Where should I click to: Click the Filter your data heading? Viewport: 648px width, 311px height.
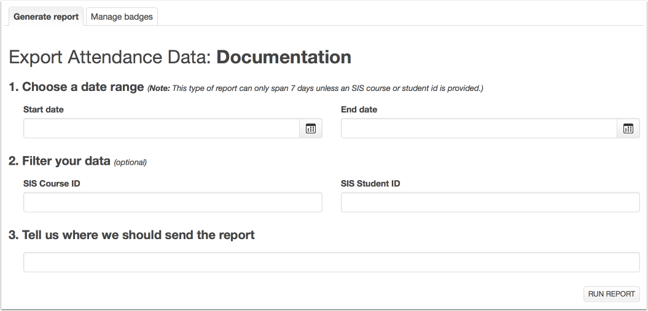(x=60, y=161)
